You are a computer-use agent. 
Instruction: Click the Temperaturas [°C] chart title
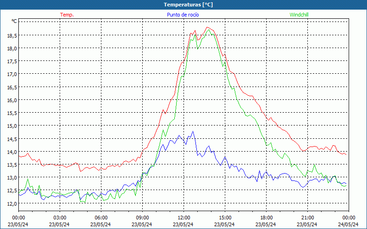click(188, 5)
